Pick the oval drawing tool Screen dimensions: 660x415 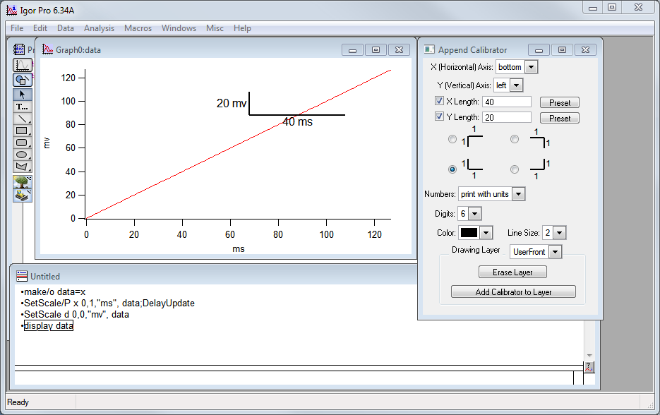point(22,155)
